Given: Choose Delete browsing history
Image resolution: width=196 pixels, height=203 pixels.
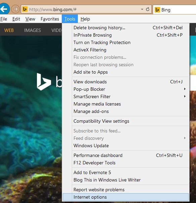Looking at the screenshot, I should [x=126, y=28].
